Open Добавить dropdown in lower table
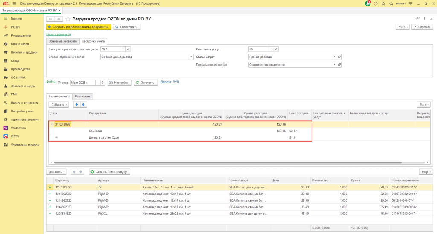Image resolution: width=437 pixels, height=234 pixels. [x=56, y=172]
